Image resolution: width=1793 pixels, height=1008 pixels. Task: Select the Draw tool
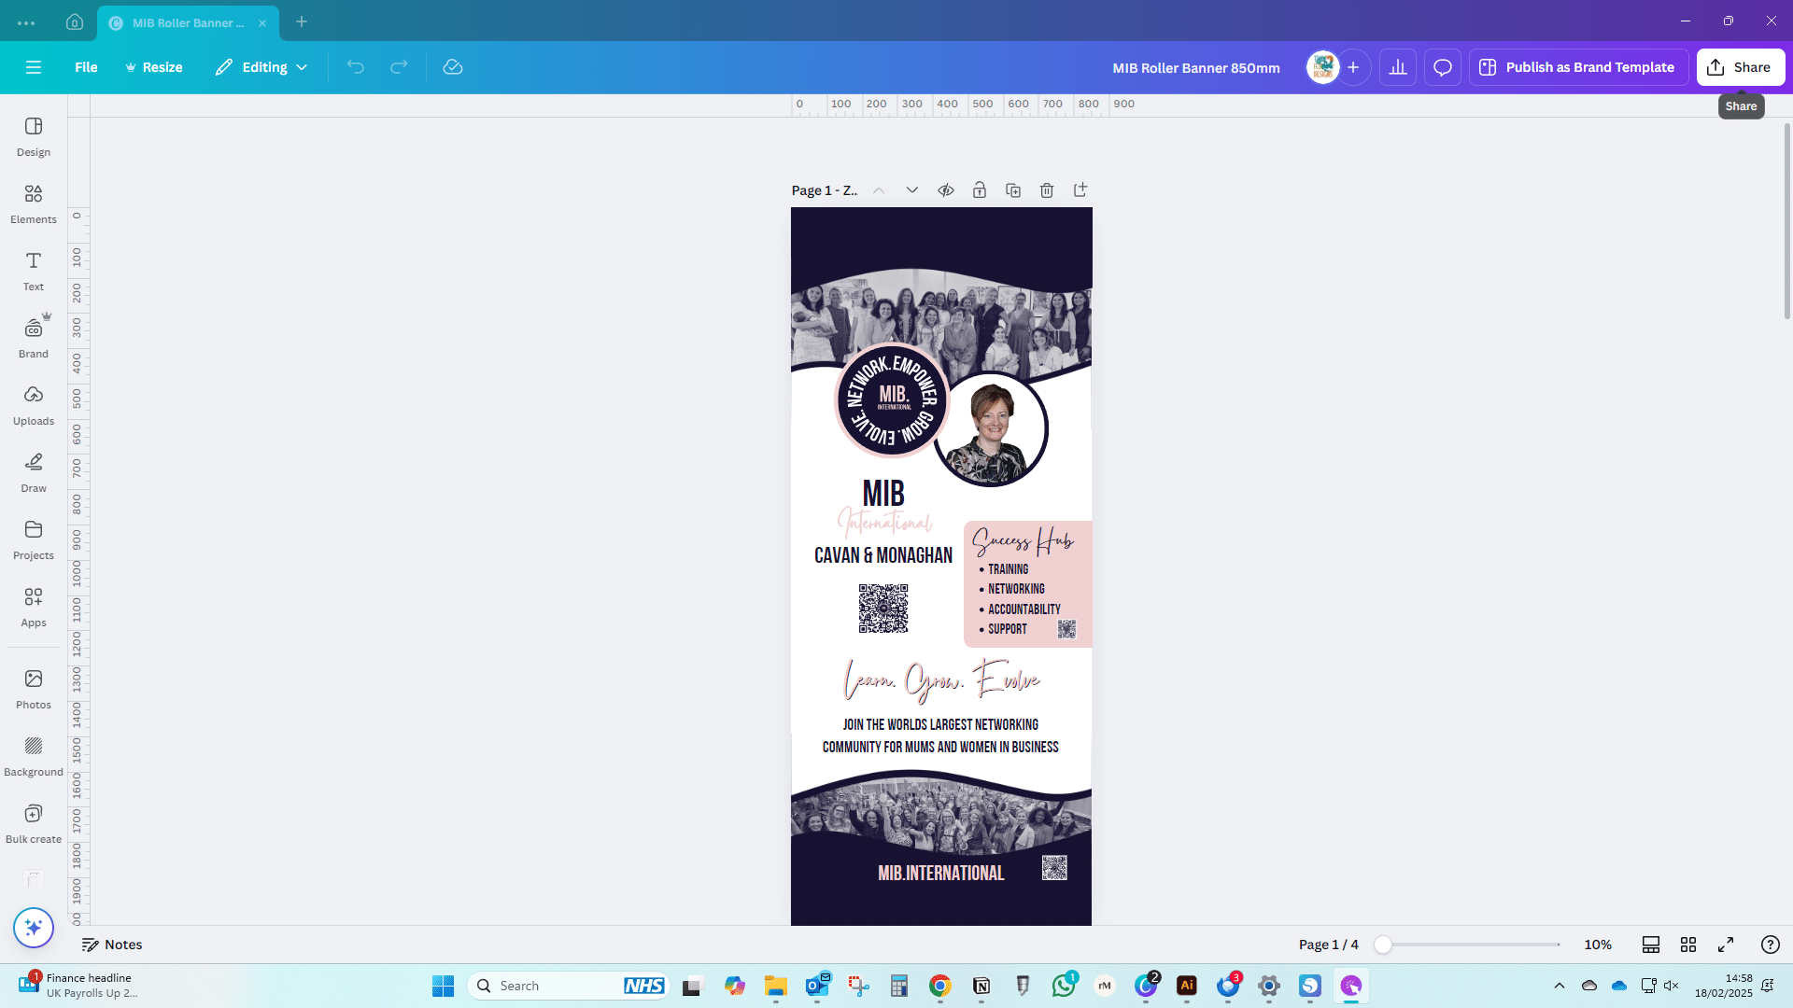[34, 471]
